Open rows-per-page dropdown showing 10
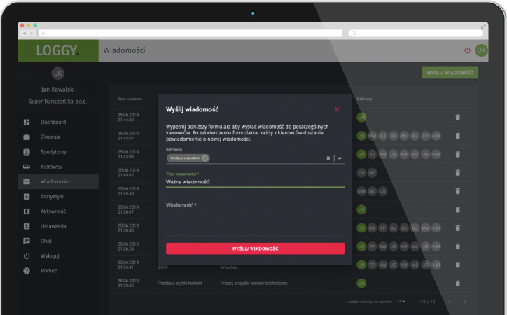 point(401,301)
